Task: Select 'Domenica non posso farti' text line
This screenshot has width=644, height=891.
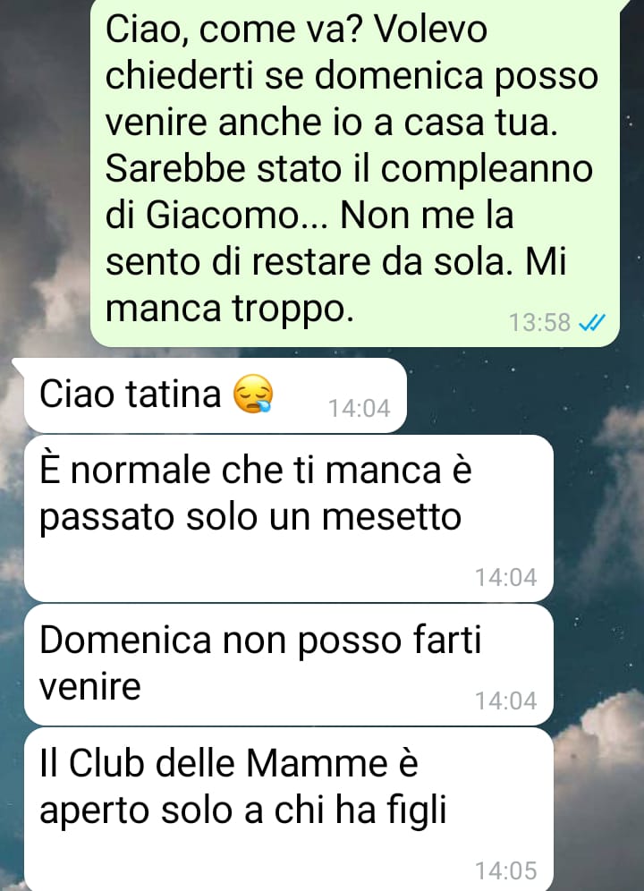Action: click(x=260, y=640)
